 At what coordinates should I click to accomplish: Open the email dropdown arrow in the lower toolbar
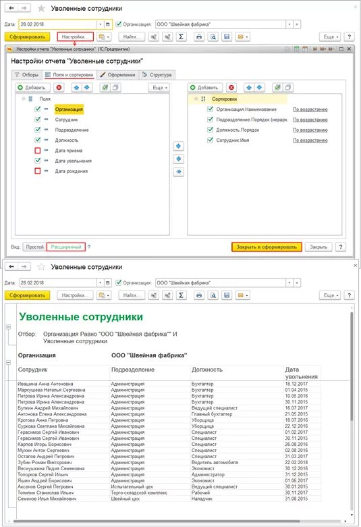pyautogui.click(x=247, y=295)
